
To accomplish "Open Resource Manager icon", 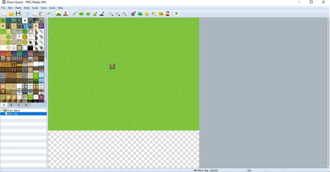I will click(x=161, y=14).
